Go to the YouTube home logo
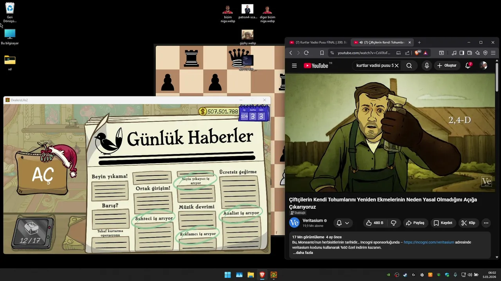Image resolution: width=501 pixels, height=281 pixels. 316,66
